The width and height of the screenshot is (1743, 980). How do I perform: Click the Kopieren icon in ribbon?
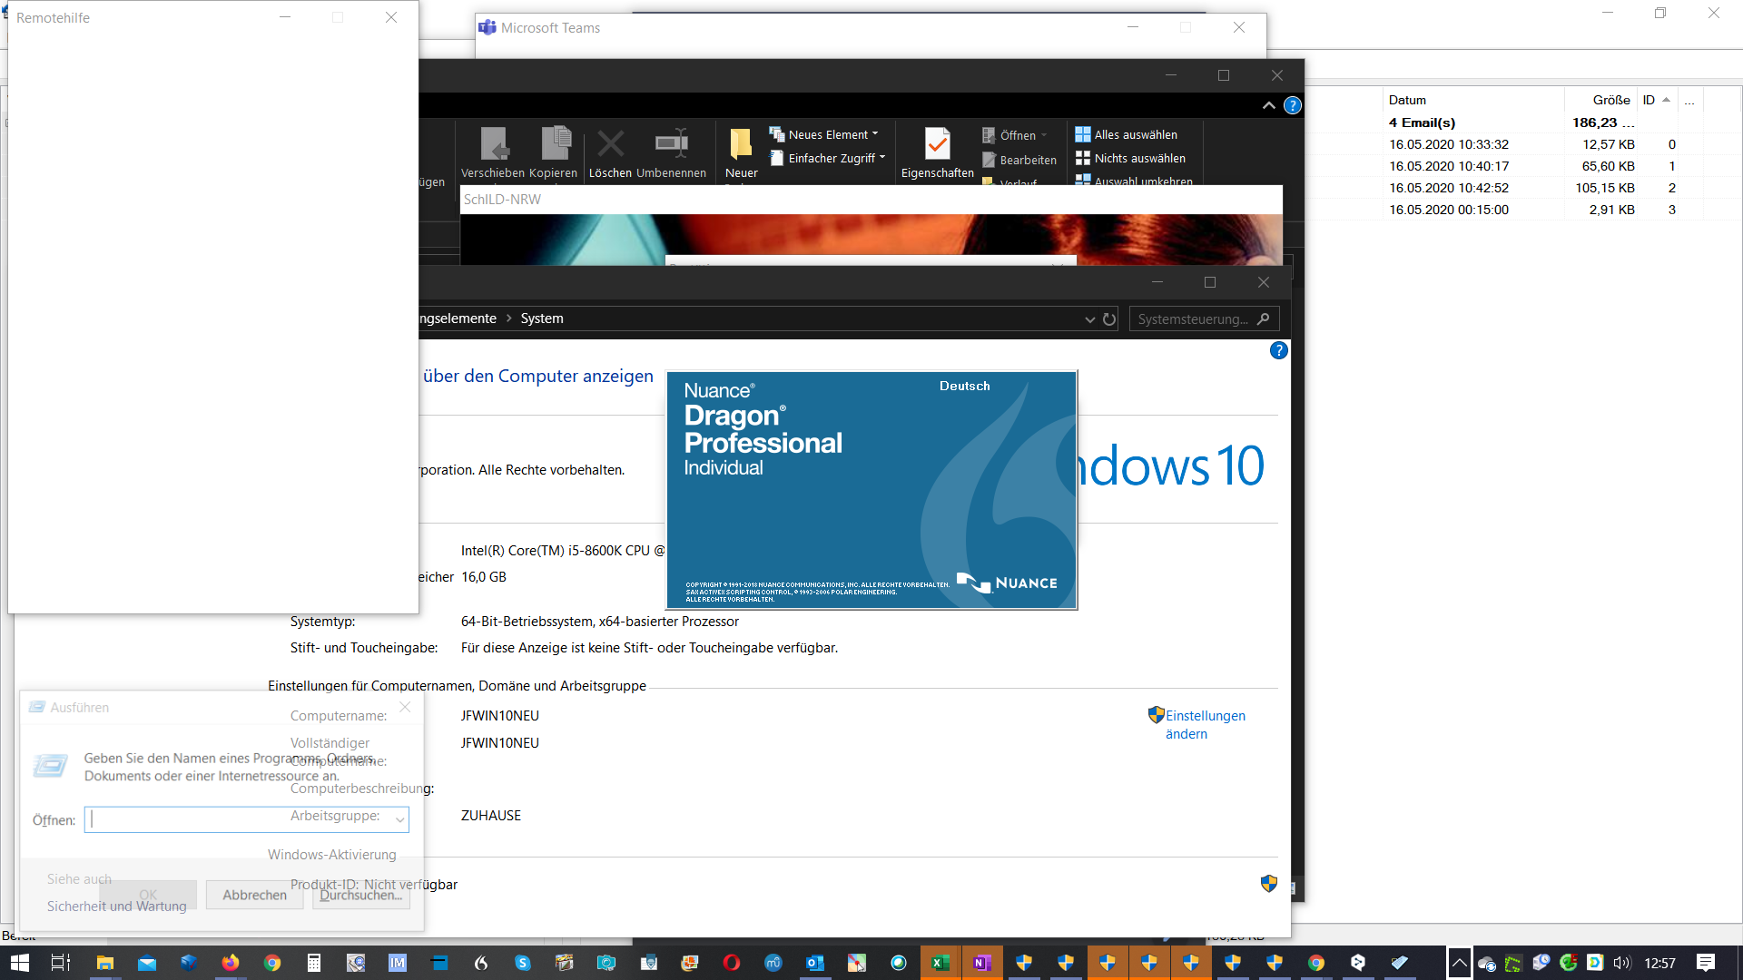(554, 143)
